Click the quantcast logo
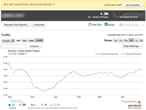The height and width of the screenshot is (110, 146). pos(135,106)
